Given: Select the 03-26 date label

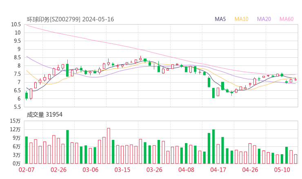Looking at the screenshot, I should point(154,170).
